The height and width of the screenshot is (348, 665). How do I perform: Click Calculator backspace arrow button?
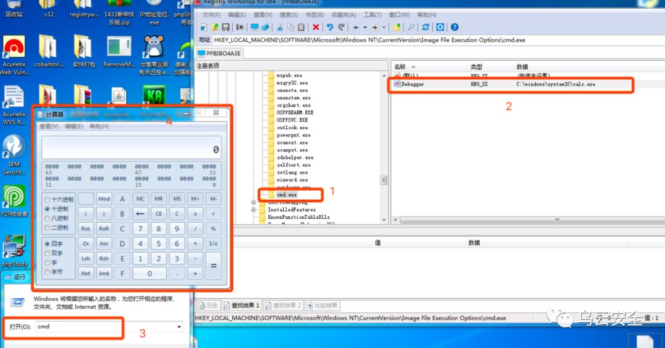[x=140, y=214]
